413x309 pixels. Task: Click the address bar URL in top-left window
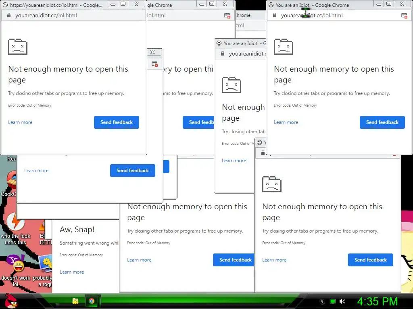pos(46,16)
